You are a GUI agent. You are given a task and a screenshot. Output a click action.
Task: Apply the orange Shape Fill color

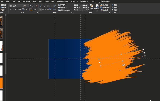tap(101, 5)
